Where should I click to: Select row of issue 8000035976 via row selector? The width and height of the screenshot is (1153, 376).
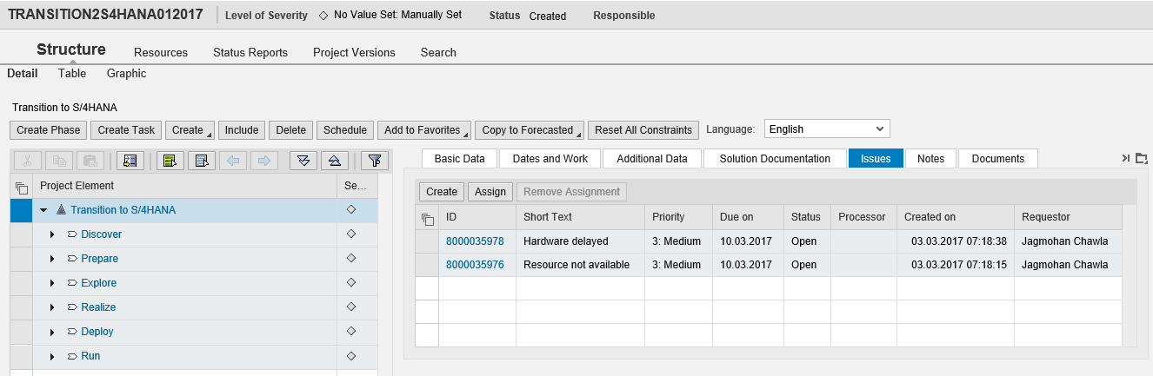(427, 265)
